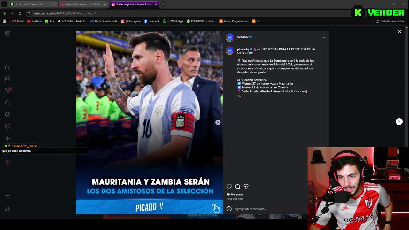
Task: Close the post overlay with X
Action: tap(399, 31)
